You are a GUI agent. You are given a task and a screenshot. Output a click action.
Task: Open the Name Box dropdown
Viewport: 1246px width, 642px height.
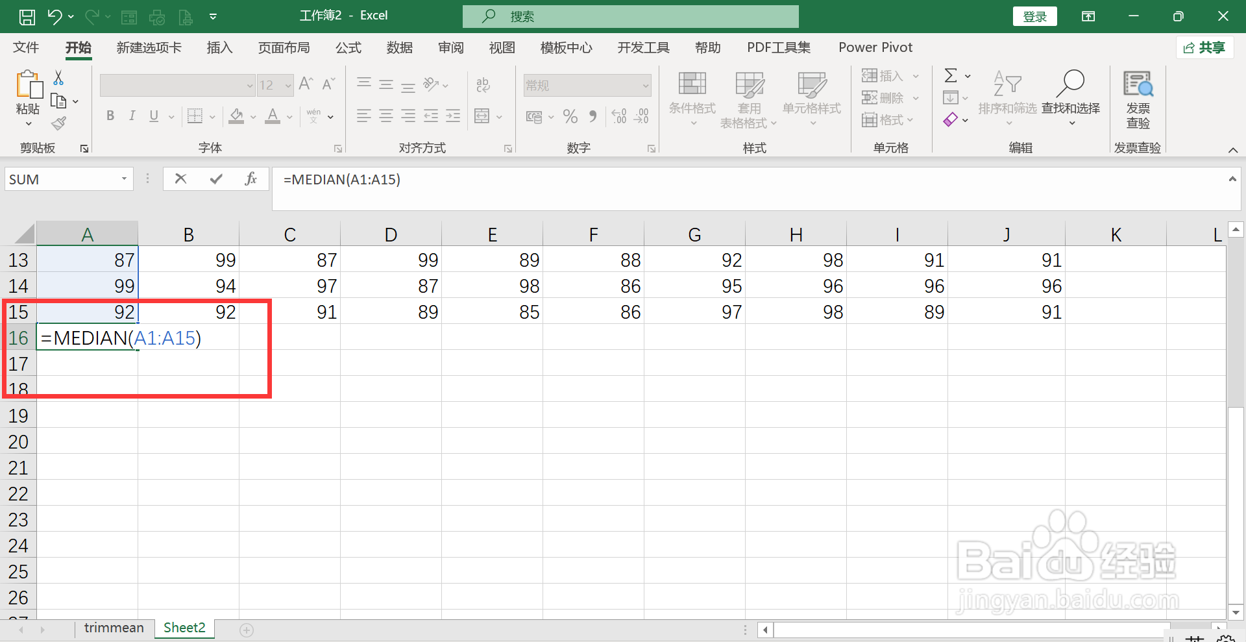click(x=124, y=179)
